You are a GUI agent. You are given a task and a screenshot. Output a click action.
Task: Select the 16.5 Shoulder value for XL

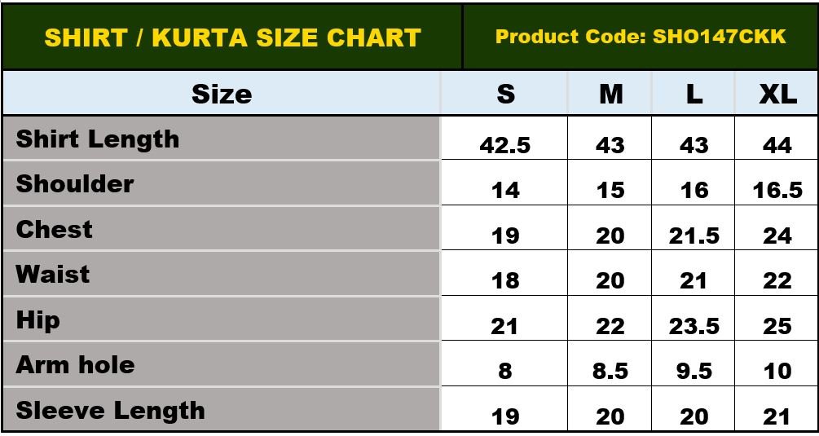777,191
